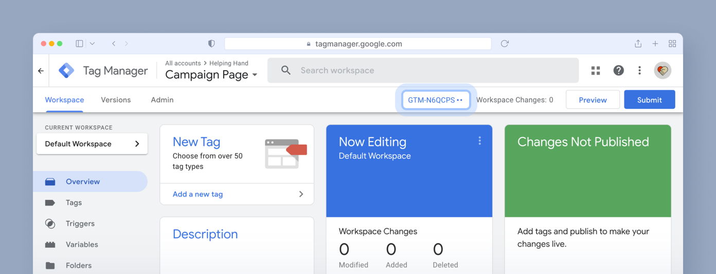Viewport: 716px width, 274px height.
Task: Open the Now Editing card three-dot menu
Action: tap(479, 141)
